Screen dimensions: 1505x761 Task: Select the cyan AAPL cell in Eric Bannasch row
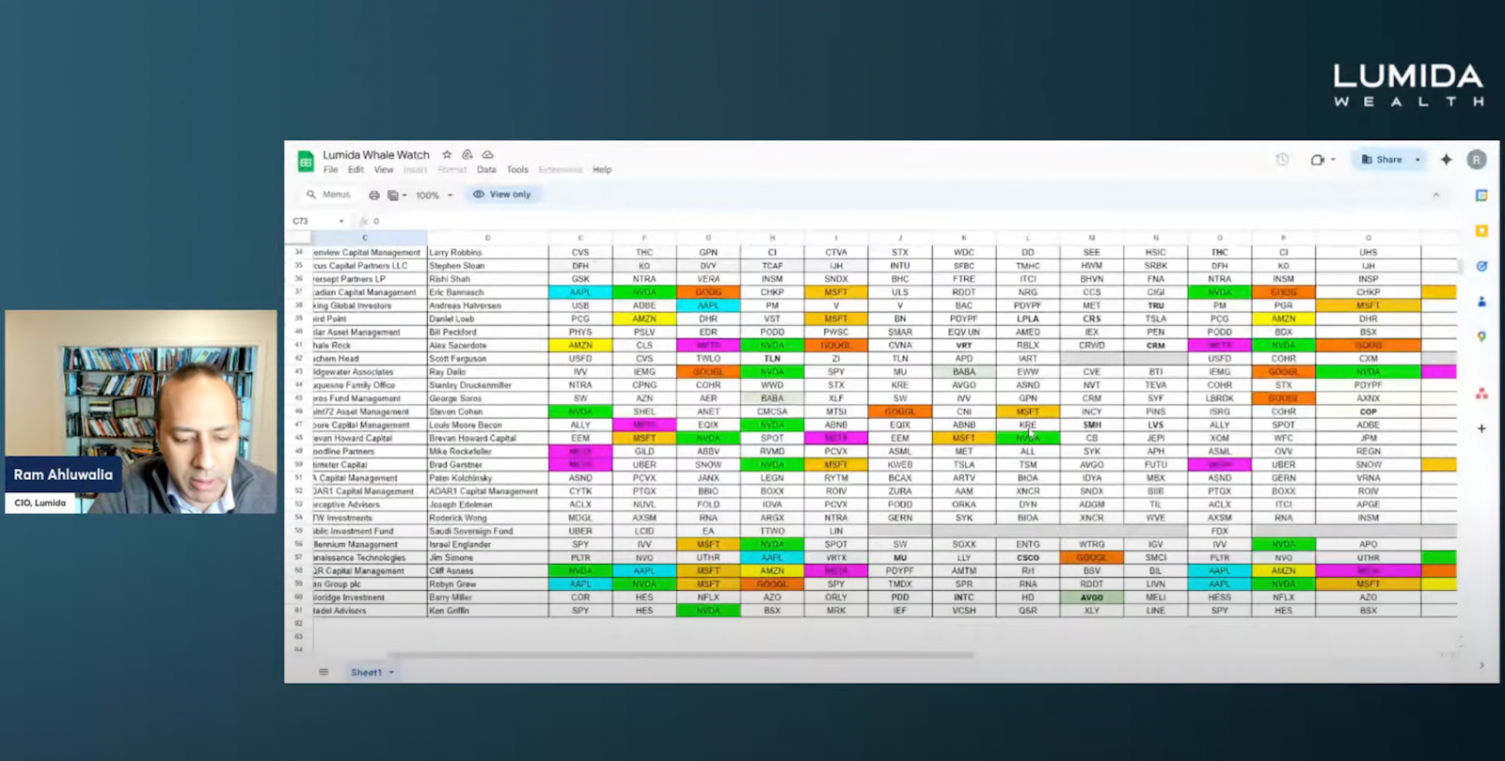580,292
